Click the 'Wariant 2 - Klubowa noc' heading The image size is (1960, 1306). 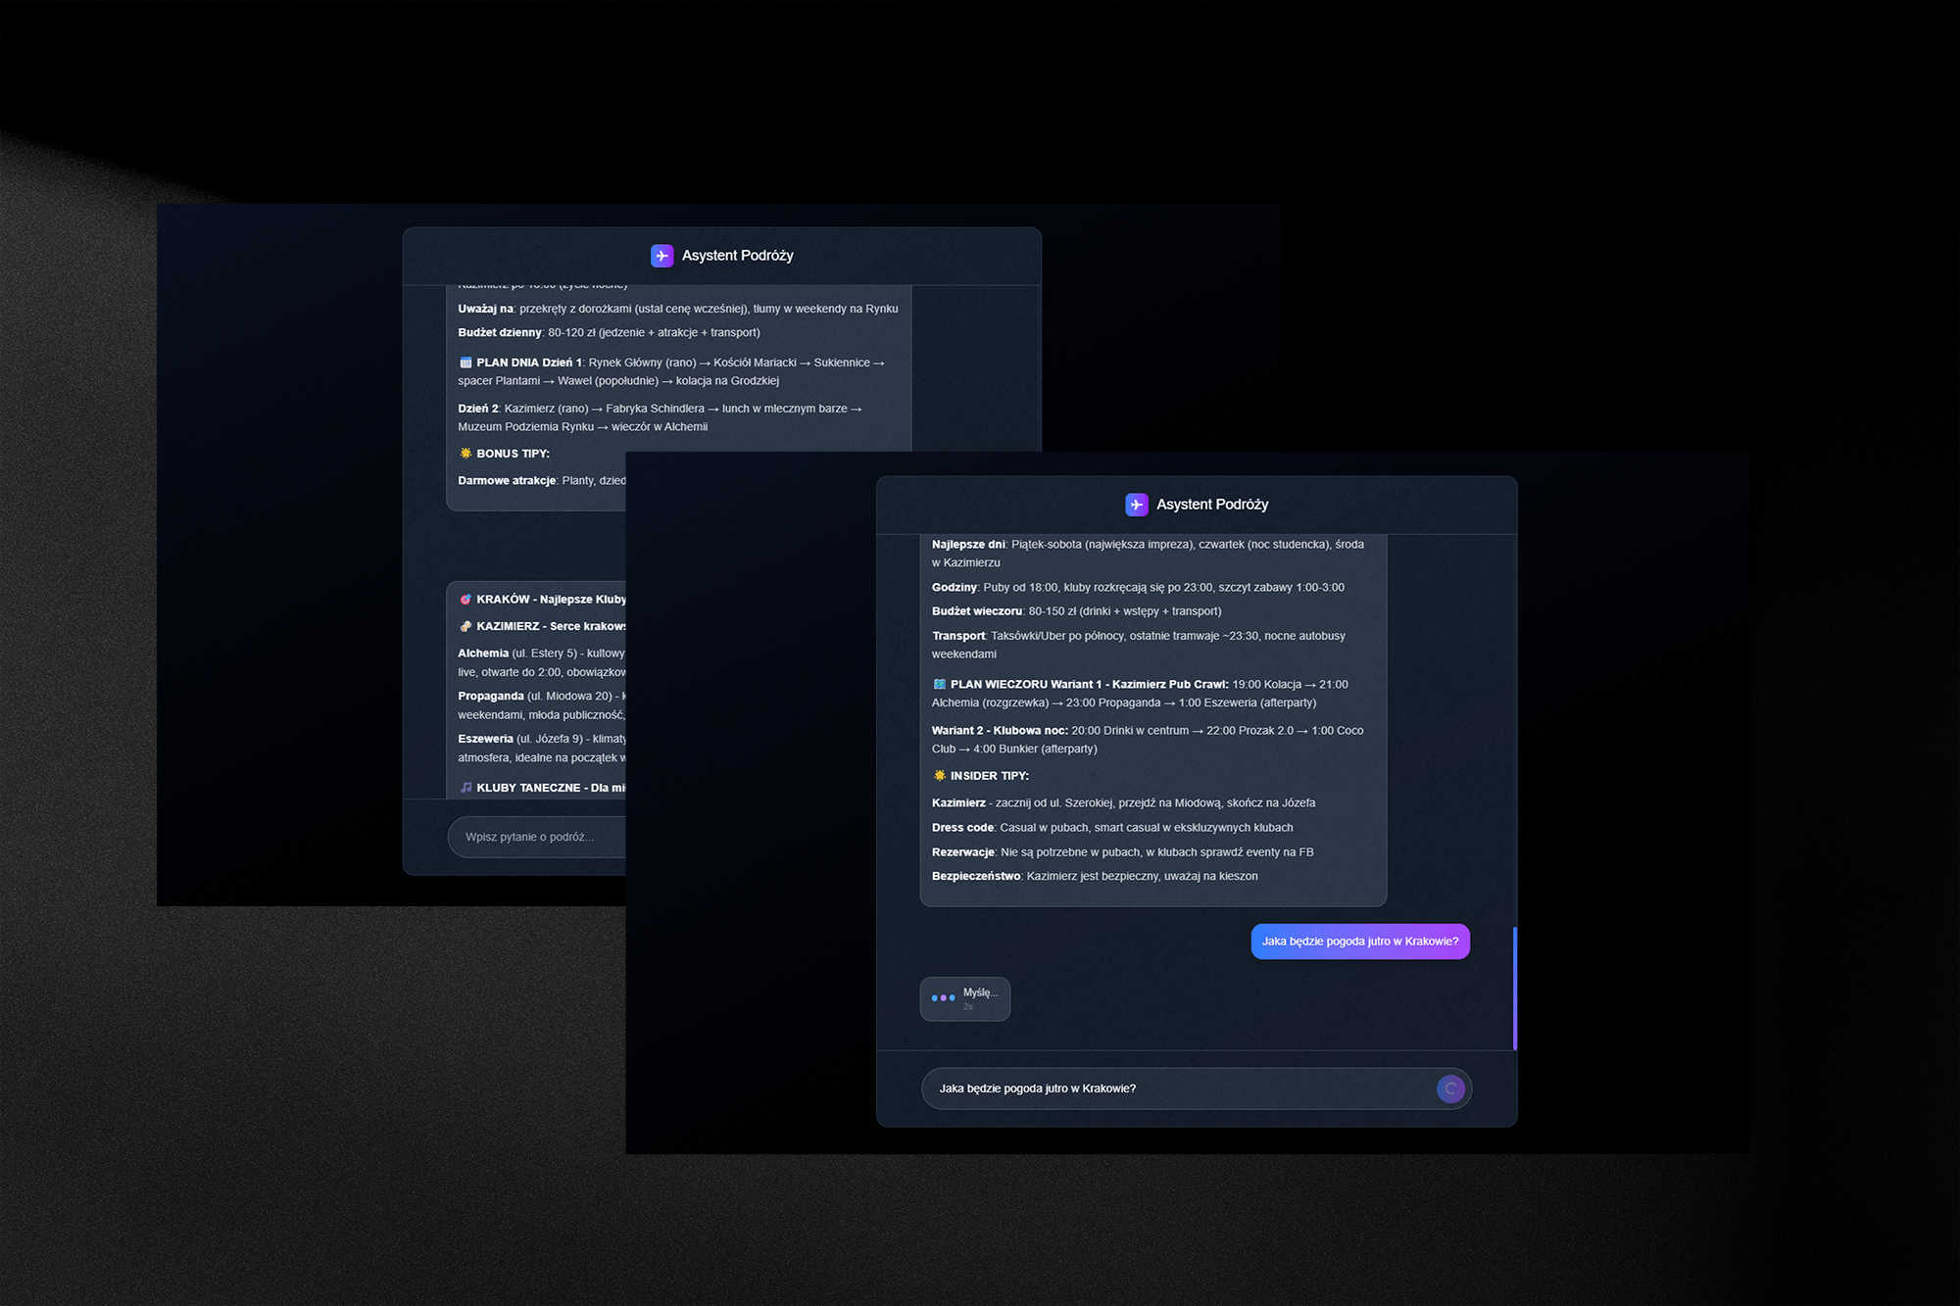[x=1000, y=731]
